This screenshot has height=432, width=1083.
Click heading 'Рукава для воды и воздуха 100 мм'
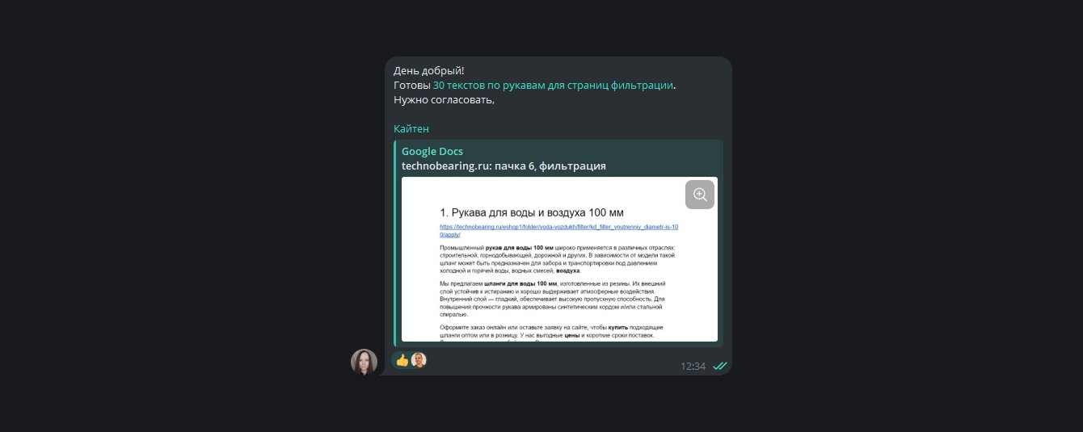[x=532, y=212]
